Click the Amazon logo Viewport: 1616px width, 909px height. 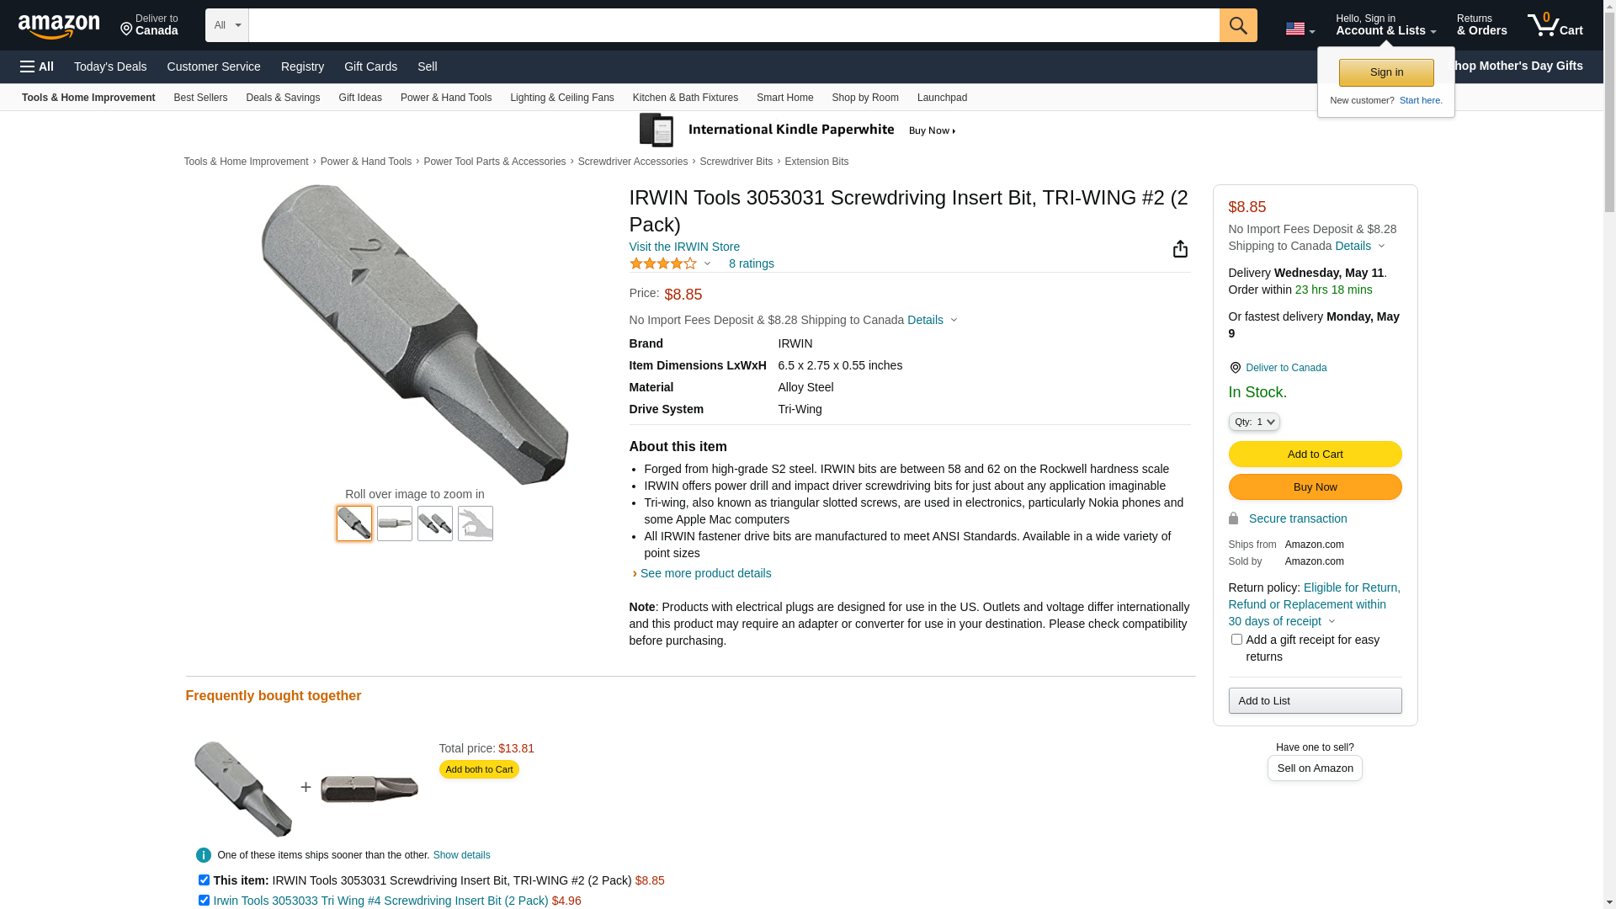click(59, 27)
